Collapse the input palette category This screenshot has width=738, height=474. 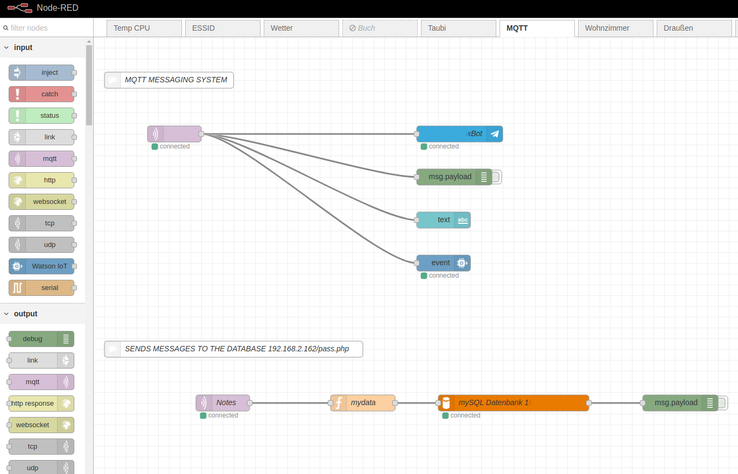[6, 47]
